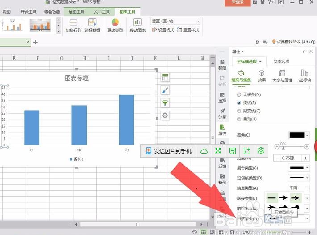Viewport: 317px width, 235px height.
Task: Click the 反馈 sidebar icon
Action: click(x=222, y=163)
